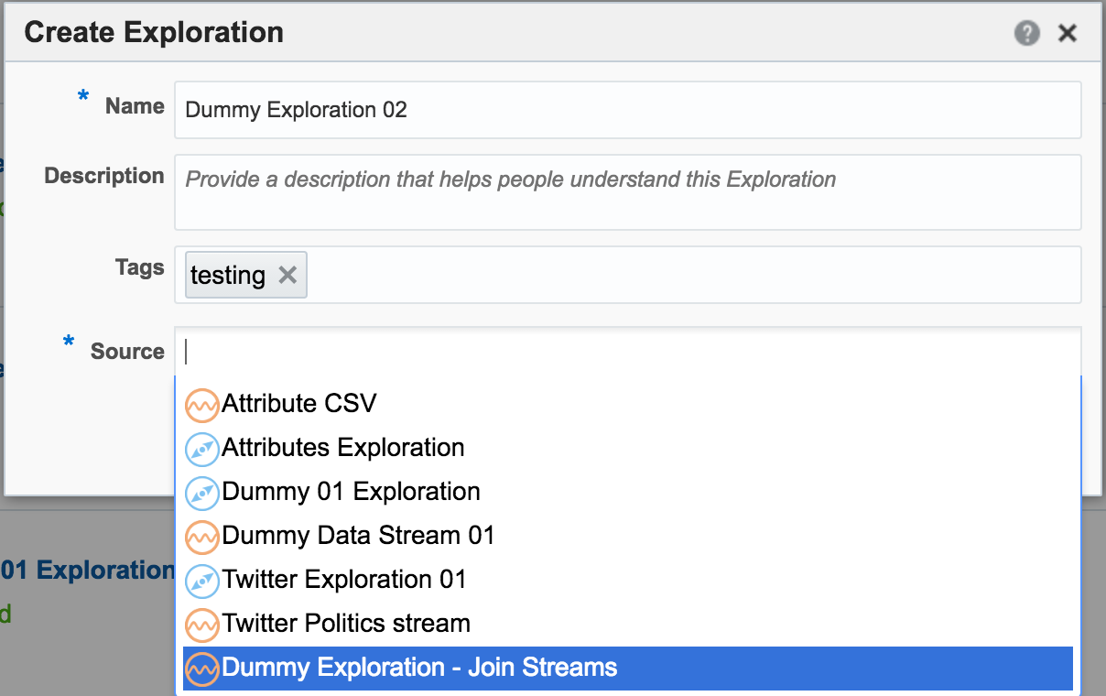The image size is (1106, 696).
Task: Click the help question mark icon
Action: 1027,34
